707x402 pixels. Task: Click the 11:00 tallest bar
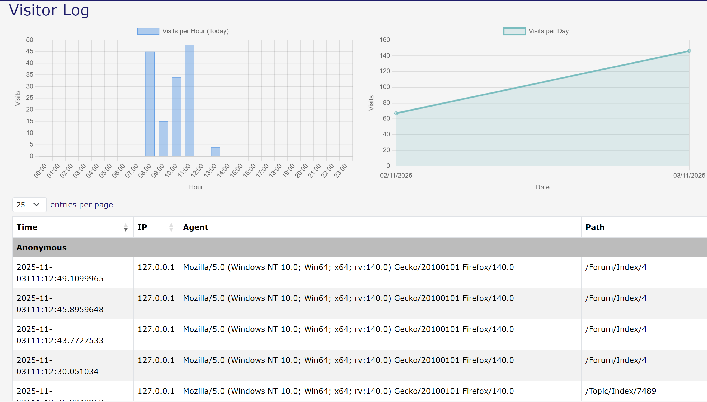point(190,101)
